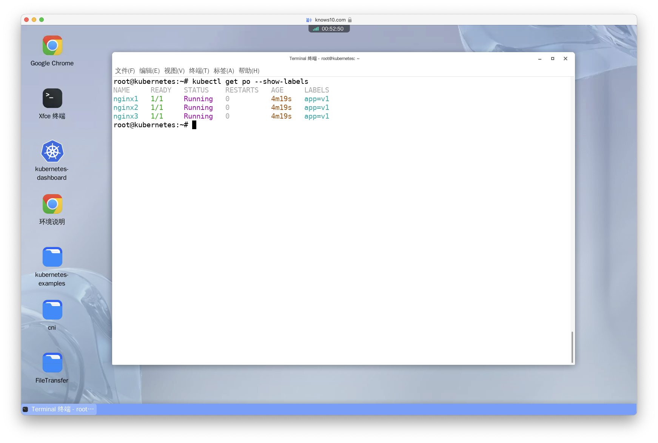Click the terminal vertical scrollbar
Screen dimensions: 658x443
572,347
